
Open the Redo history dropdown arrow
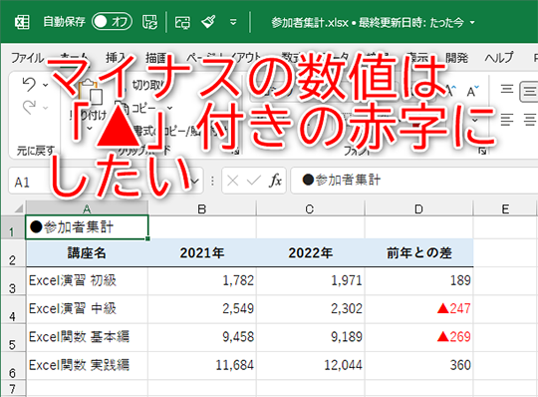coord(46,108)
